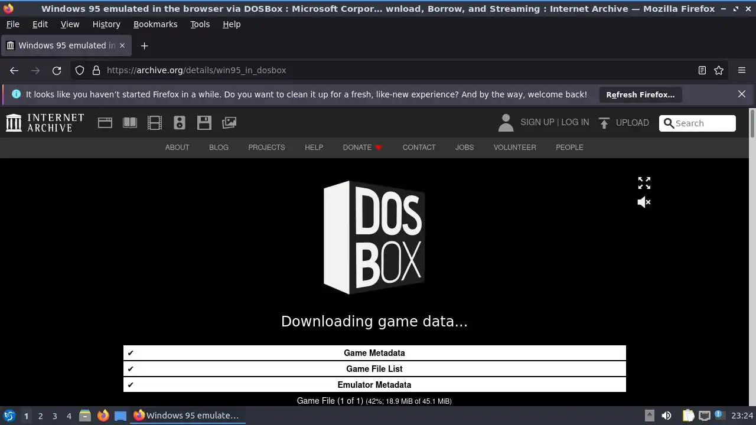Open the File menu

pos(12,24)
